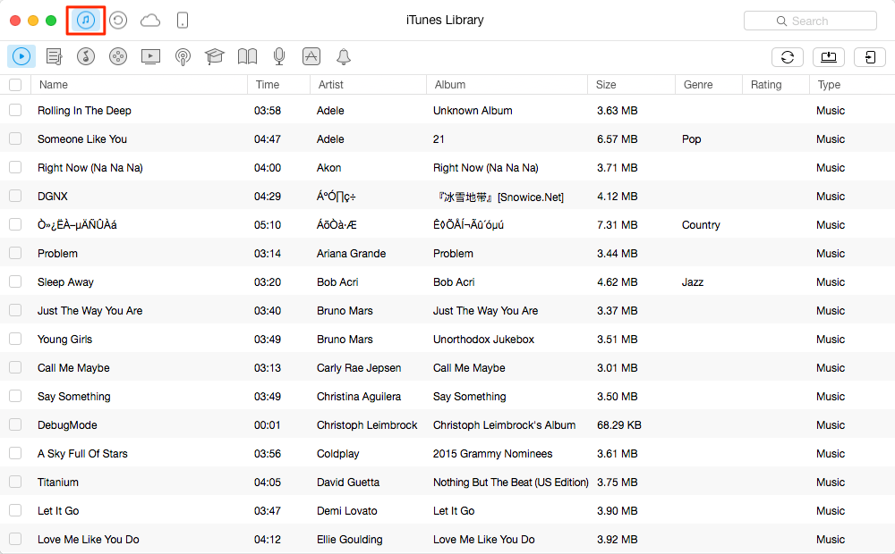Show Audiobooks open-book category
Viewport: 895px width, 554px height.
click(x=247, y=57)
